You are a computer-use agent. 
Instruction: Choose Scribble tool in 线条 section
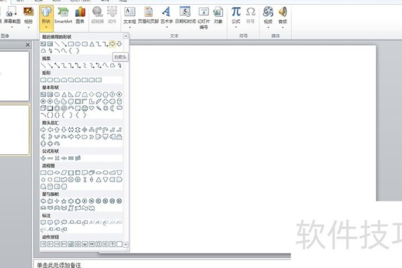119,66
